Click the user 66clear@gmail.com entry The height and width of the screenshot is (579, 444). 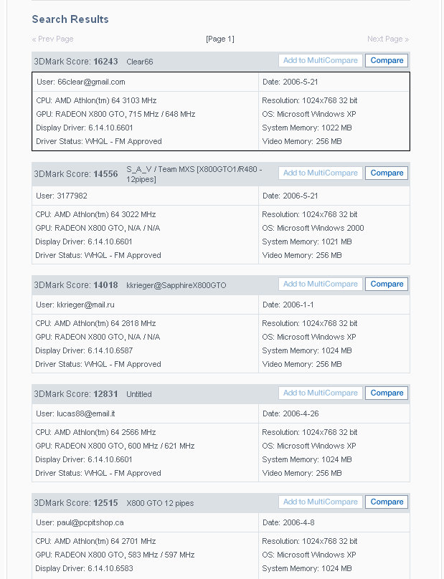[x=81, y=82]
